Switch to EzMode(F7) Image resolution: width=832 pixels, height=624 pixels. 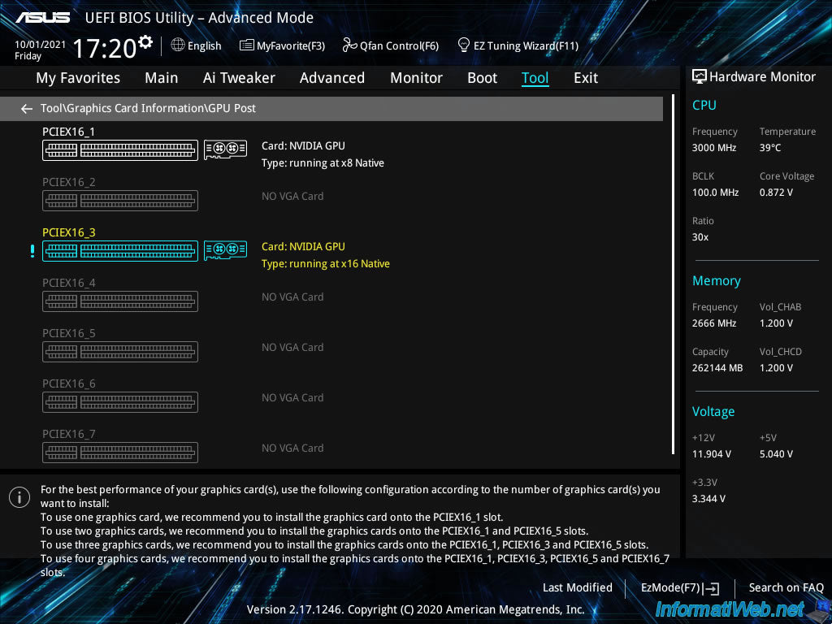(679, 587)
